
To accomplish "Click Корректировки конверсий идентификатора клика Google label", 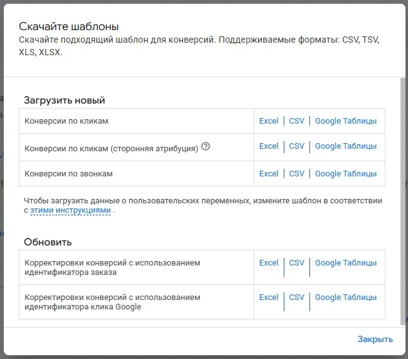I will (x=112, y=302).
